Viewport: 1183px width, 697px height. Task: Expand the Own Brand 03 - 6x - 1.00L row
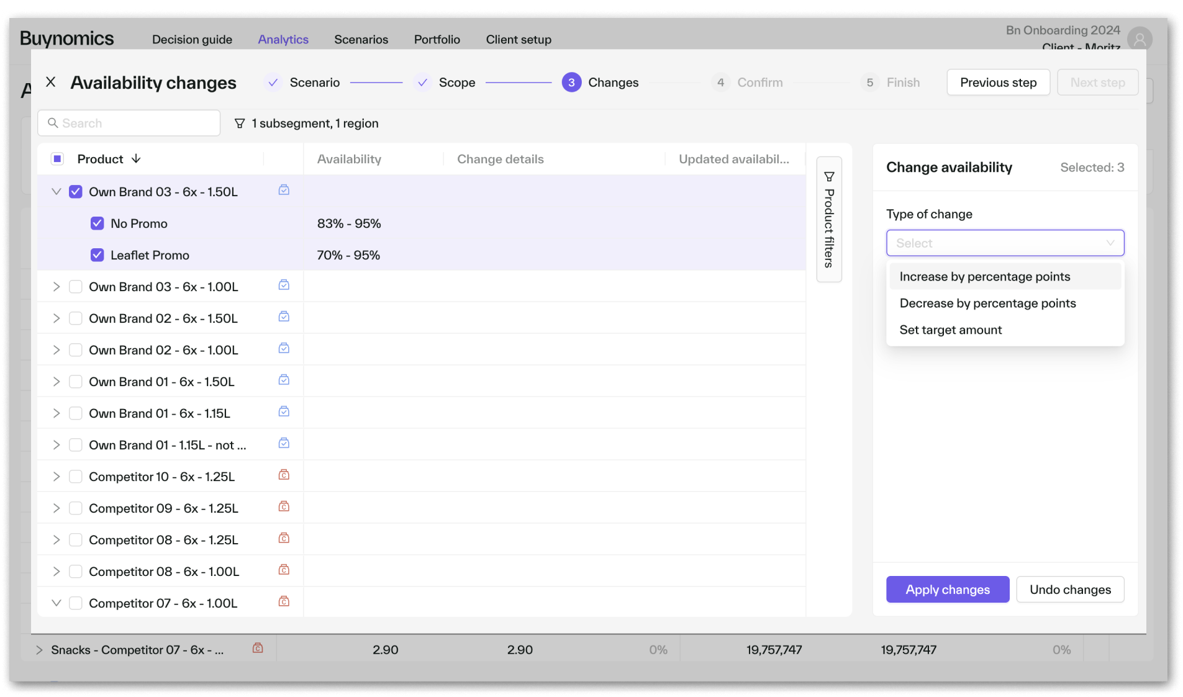pos(56,287)
